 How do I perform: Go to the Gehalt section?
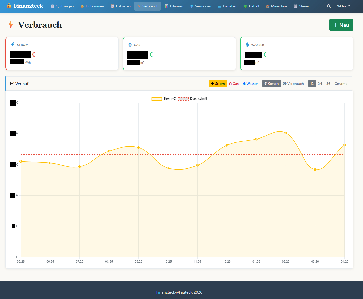point(251,6)
